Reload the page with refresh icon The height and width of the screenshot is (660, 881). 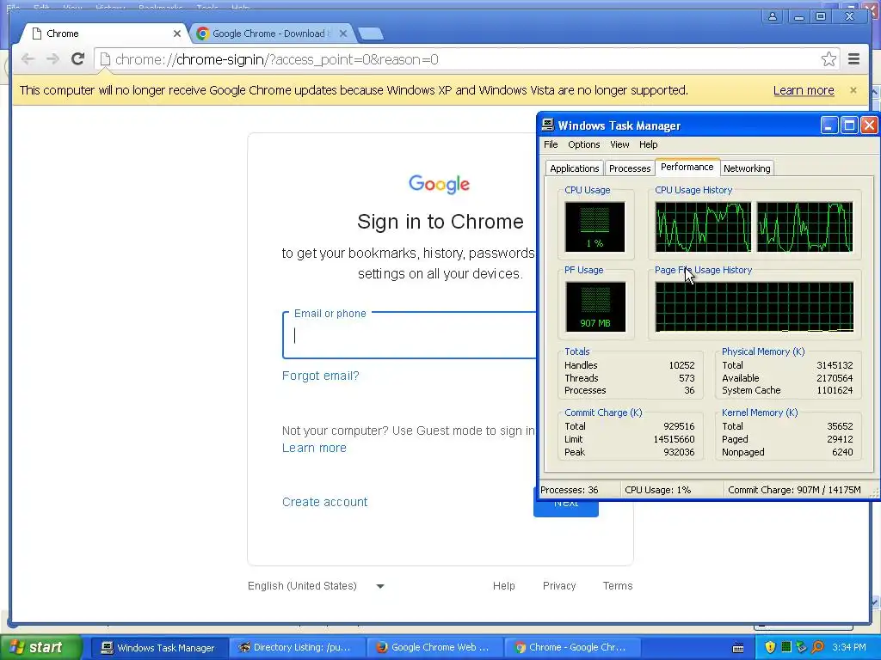(x=78, y=59)
